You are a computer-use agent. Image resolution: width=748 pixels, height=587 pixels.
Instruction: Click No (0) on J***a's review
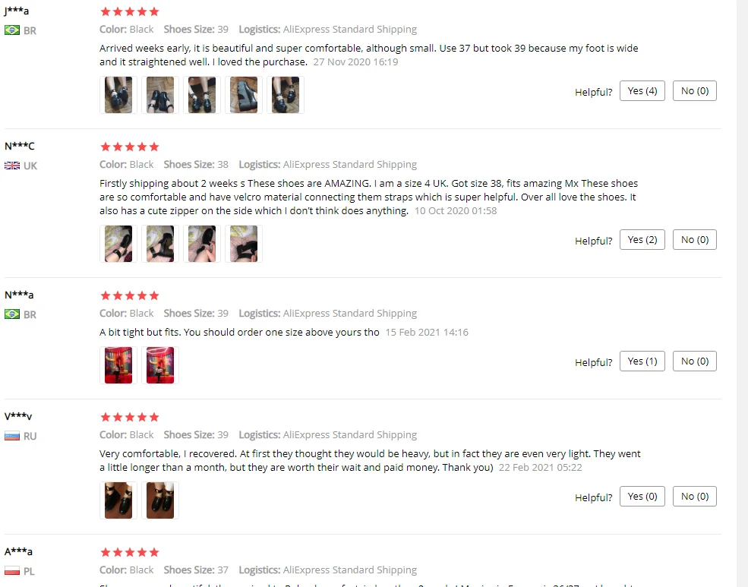coord(695,91)
